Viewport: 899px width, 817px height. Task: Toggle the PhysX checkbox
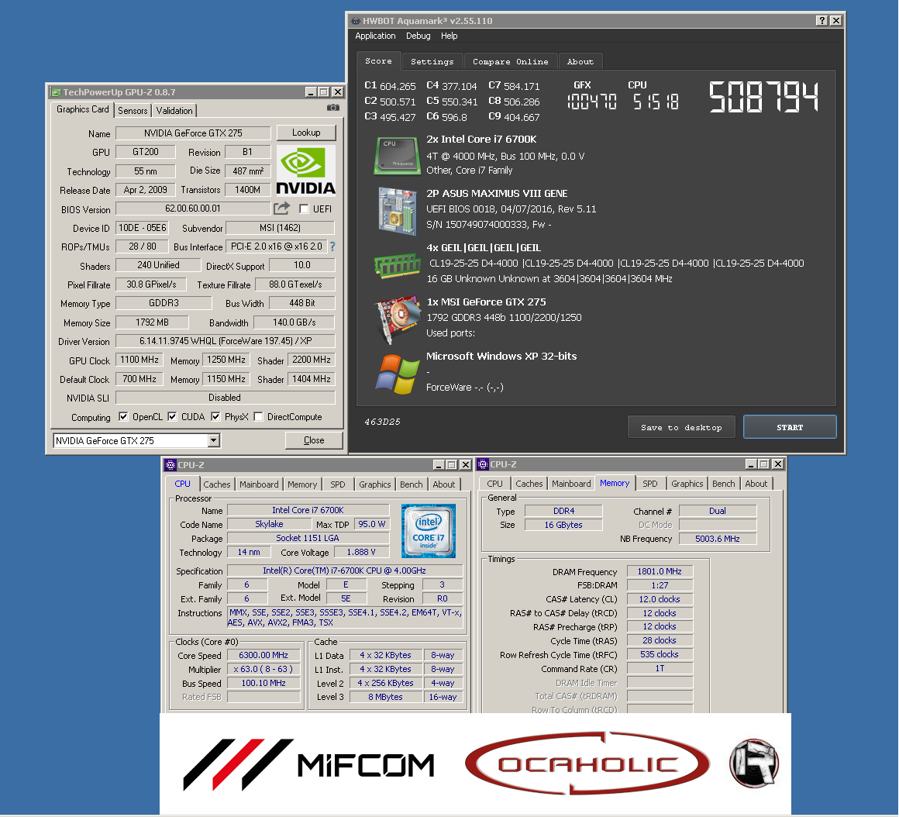click(215, 417)
